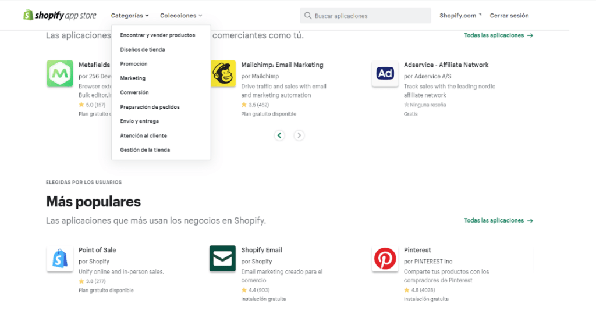Go to next carousel slide arrow

point(299,135)
